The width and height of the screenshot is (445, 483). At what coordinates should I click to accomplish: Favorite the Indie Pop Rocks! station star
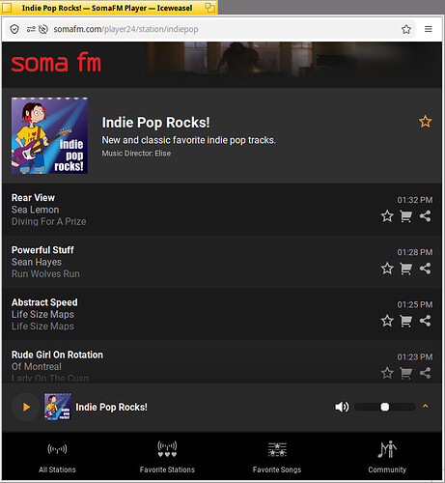[x=425, y=122]
